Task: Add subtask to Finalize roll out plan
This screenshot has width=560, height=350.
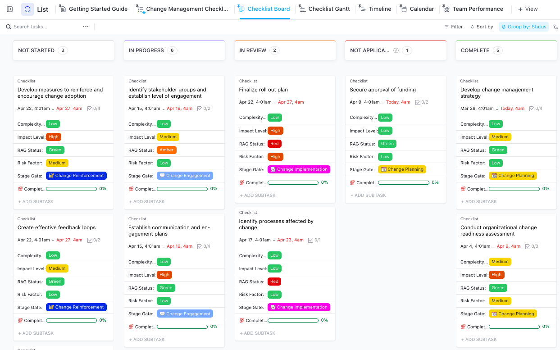Action: 259,195
